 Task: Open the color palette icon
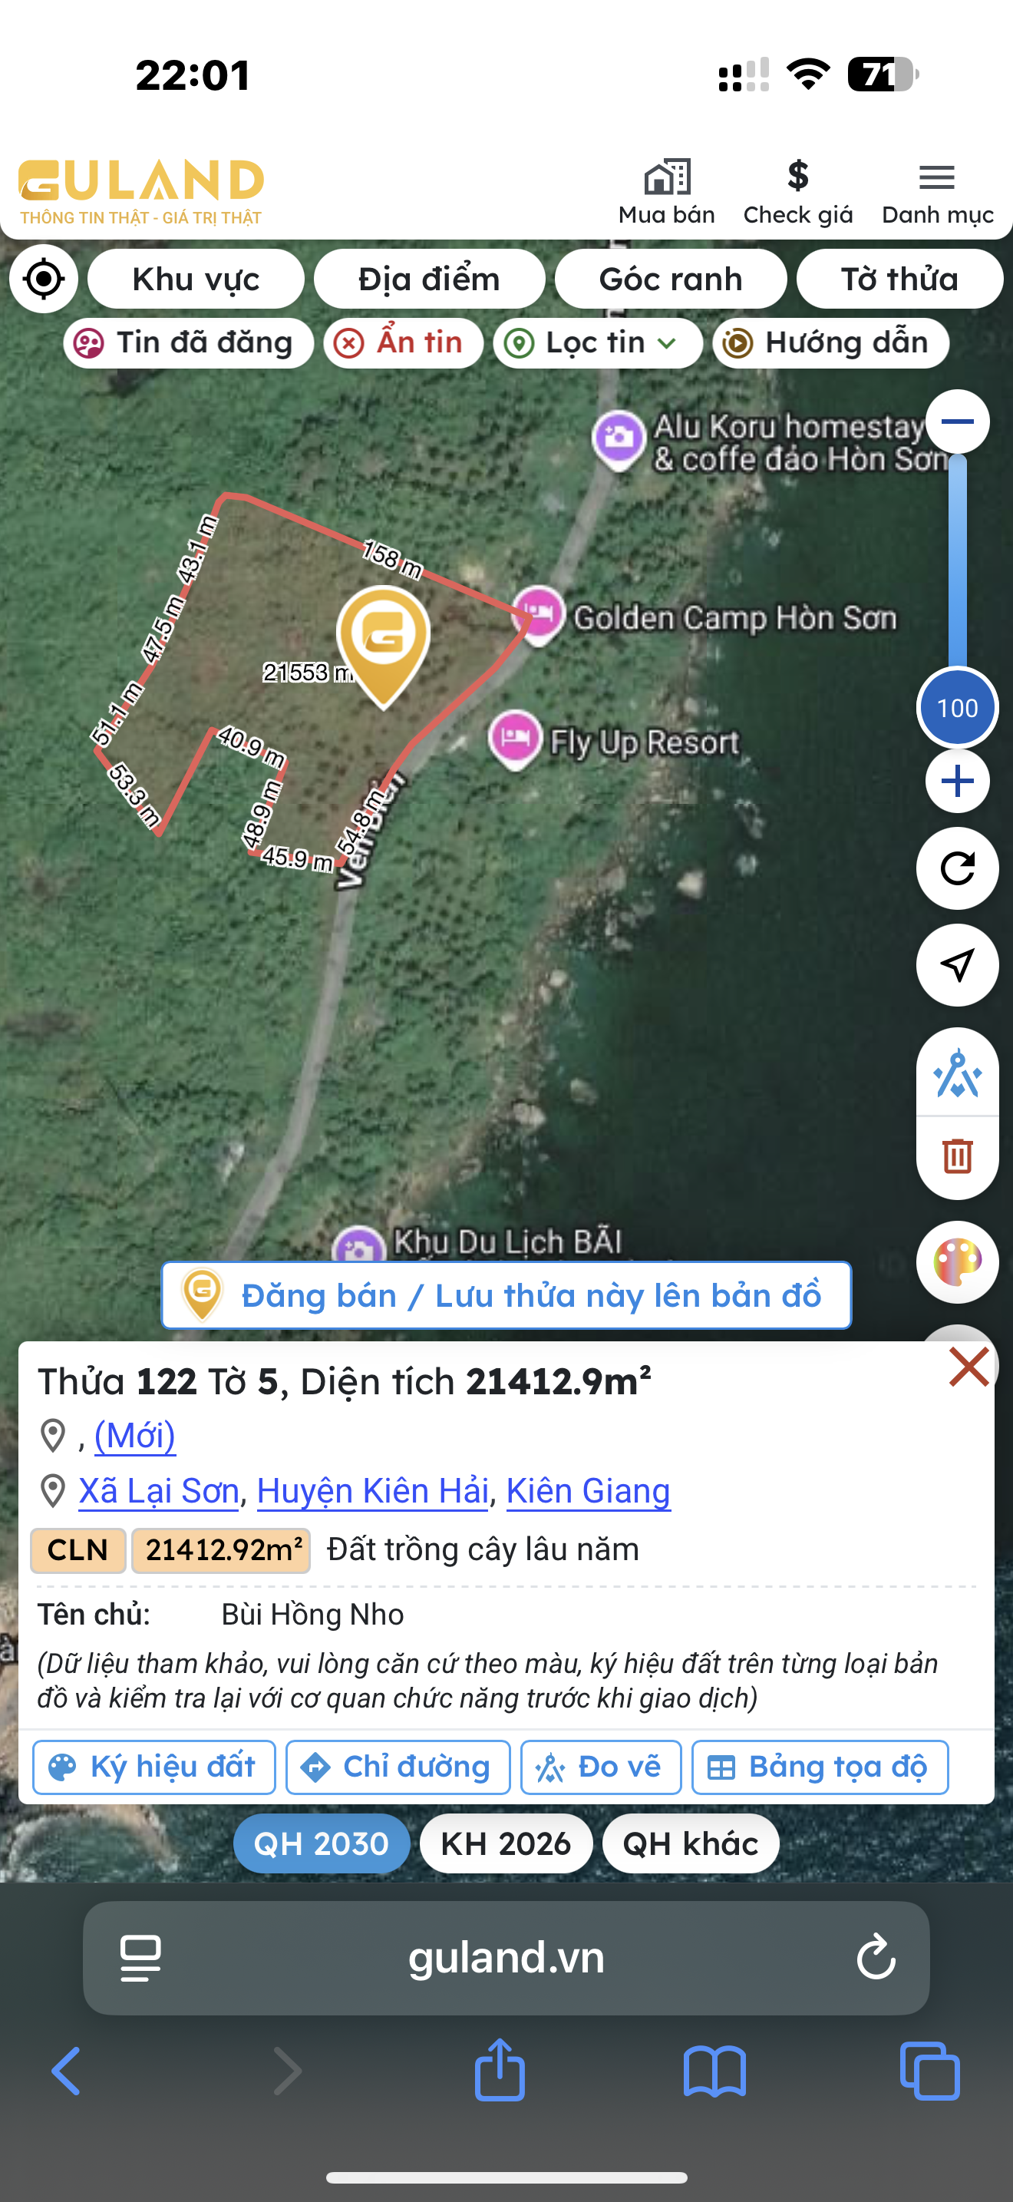coord(958,1261)
